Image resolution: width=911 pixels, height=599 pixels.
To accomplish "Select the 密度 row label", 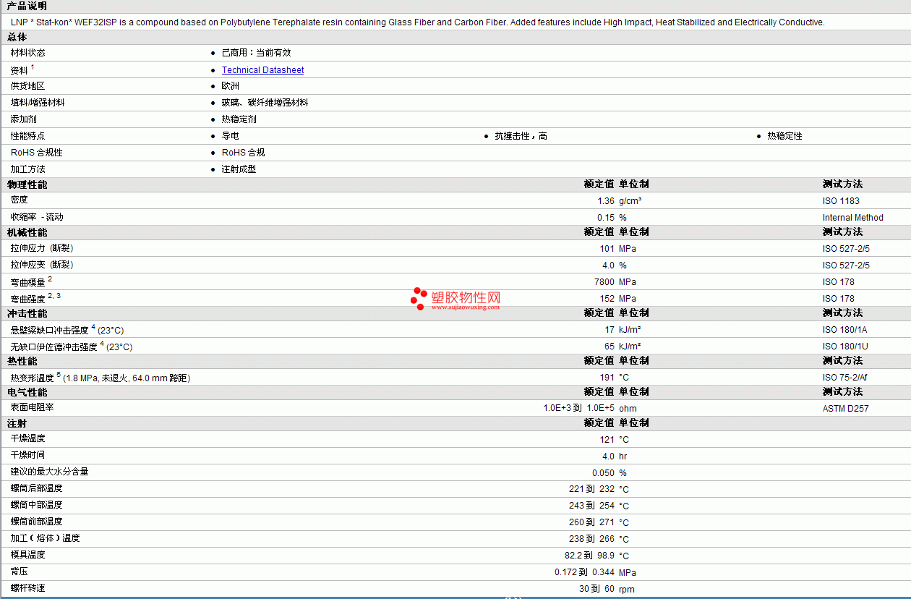I will 19,200.
